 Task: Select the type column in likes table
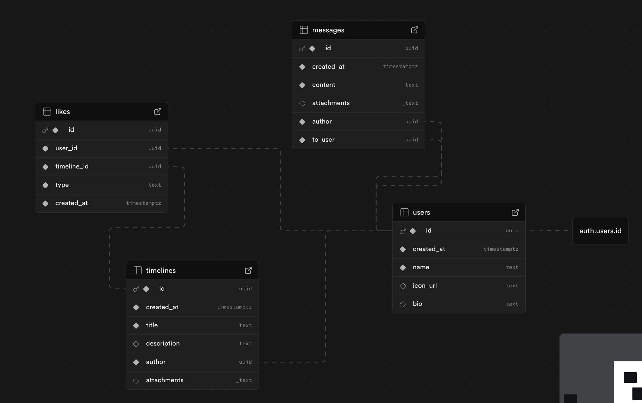tap(62, 185)
